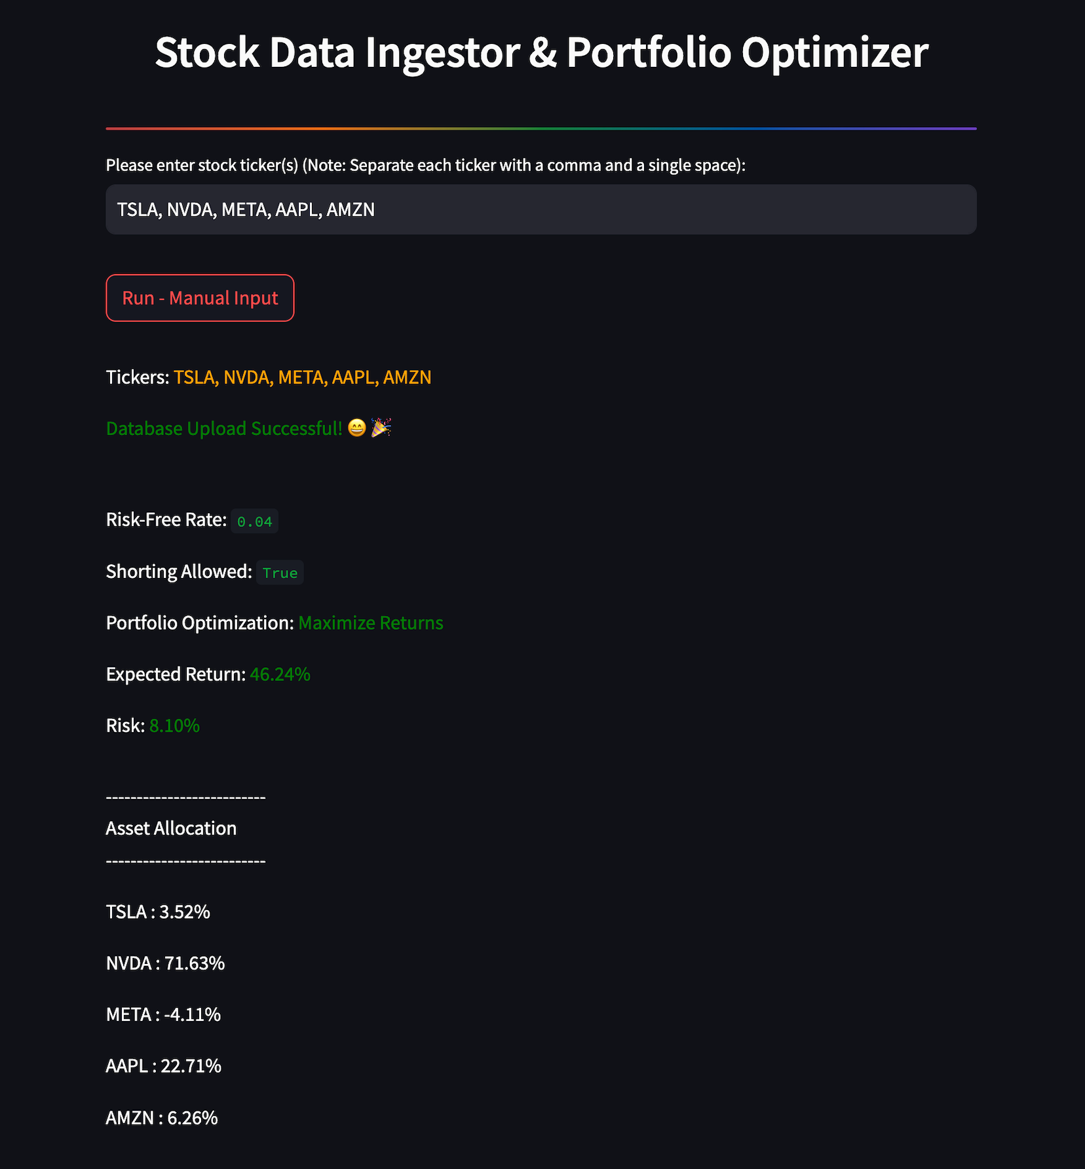
Task: Click the Run - Manual Input button
Action: [x=200, y=298]
